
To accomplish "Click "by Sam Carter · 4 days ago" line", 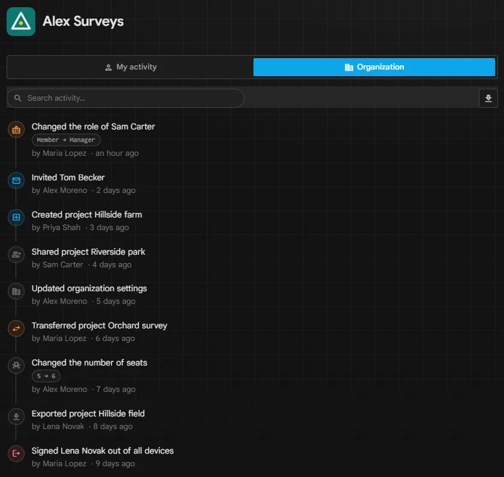I will click(82, 265).
